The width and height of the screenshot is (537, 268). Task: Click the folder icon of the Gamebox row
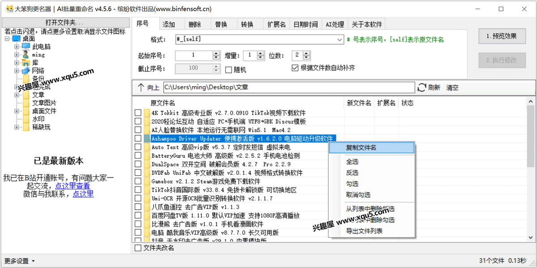[x=147, y=181]
